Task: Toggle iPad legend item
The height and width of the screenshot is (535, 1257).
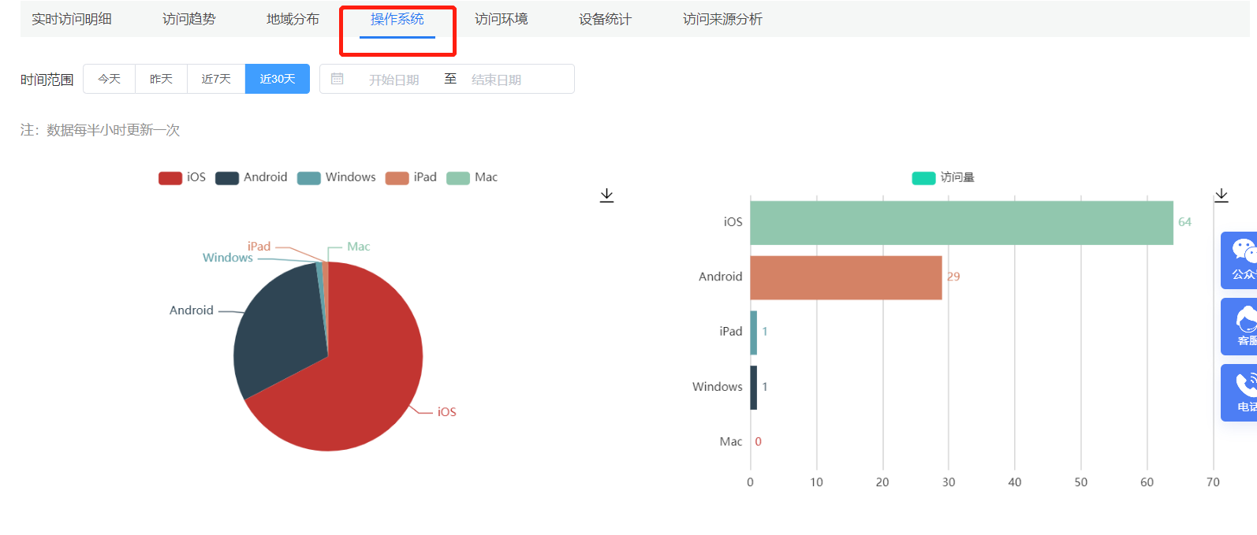Action: [x=411, y=177]
